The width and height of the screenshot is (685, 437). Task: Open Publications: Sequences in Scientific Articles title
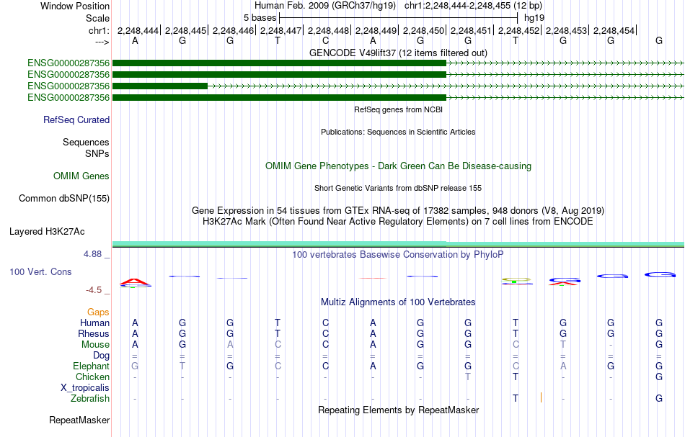398,132
